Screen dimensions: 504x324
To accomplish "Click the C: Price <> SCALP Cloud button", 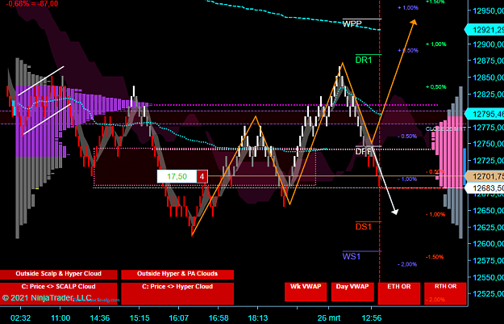I will pyautogui.click(x=58, y=293).
